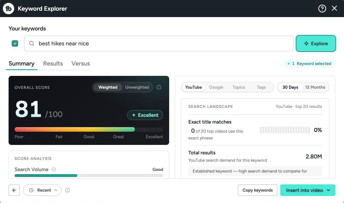Focus the keyword search input field

(158, 43)
